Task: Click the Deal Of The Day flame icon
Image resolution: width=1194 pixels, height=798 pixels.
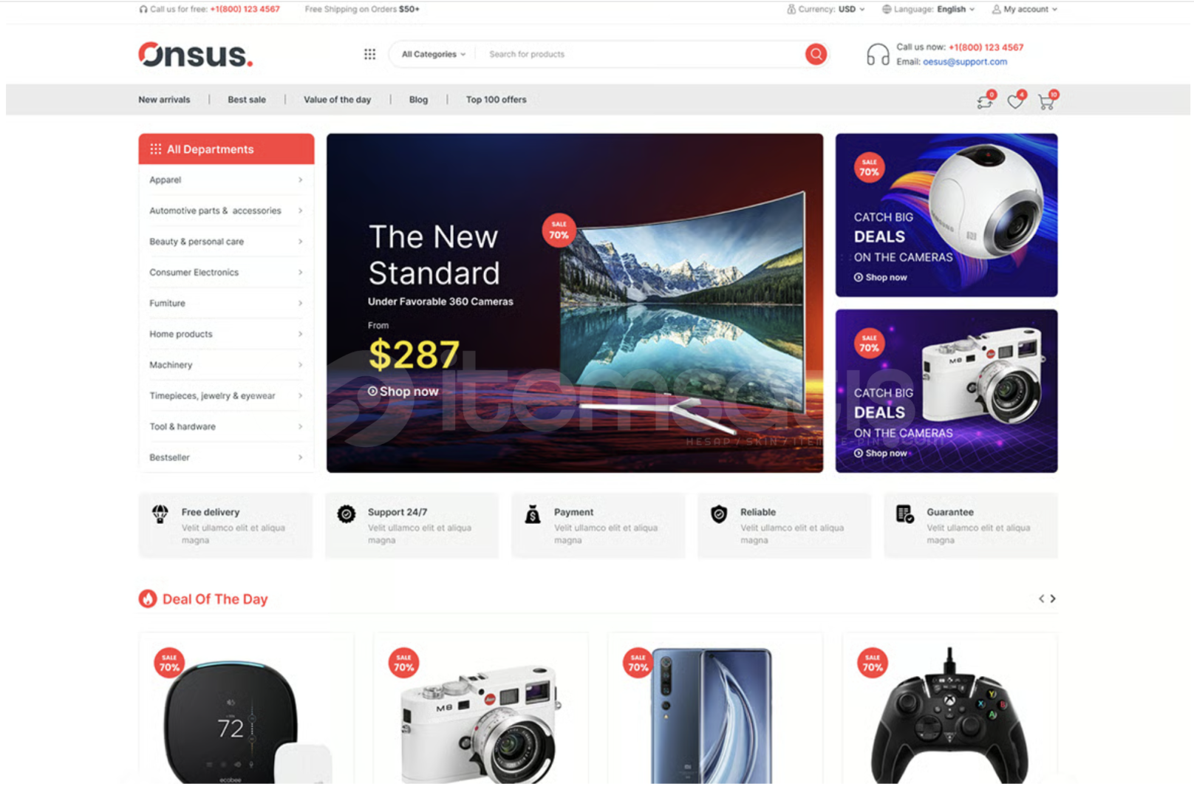Action: click(x=148, y=598)
